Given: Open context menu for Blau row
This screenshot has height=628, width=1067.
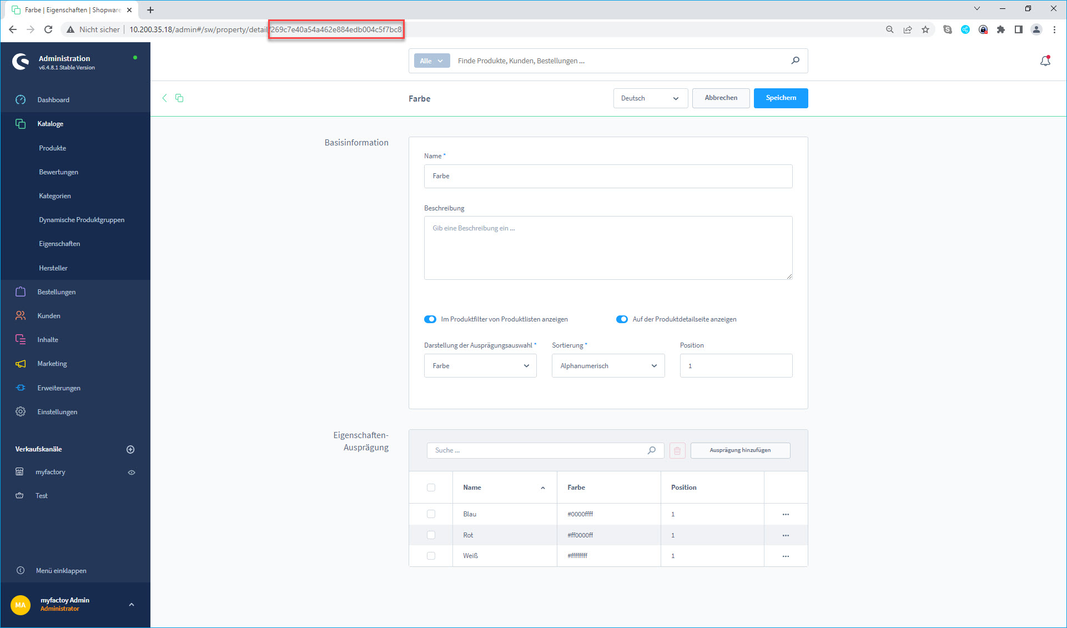Looking at the screenshot, I should 786,514.
